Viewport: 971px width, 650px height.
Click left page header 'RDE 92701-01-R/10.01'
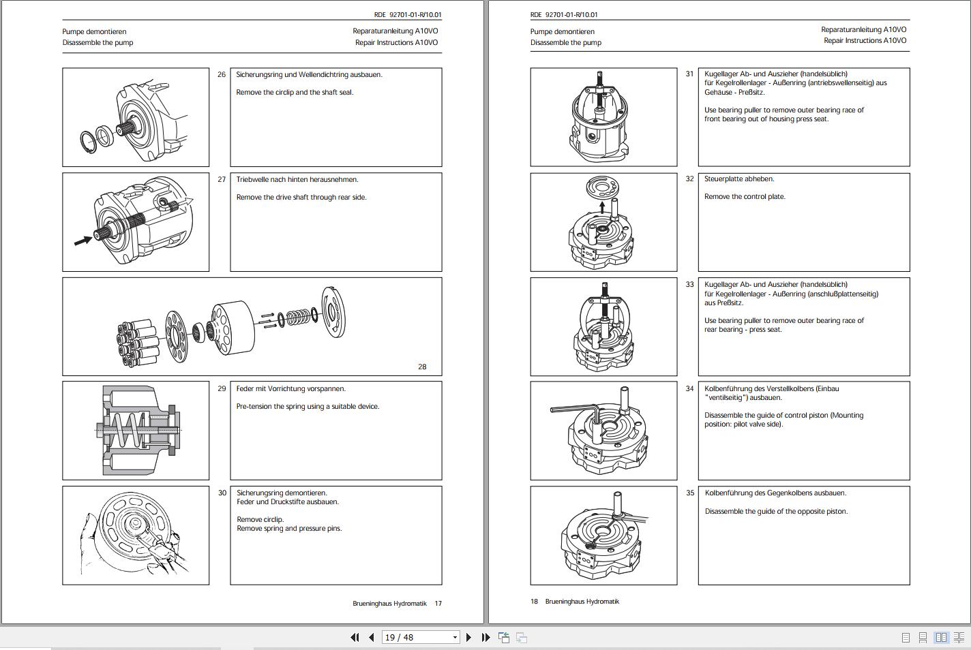tap(408, 14)
